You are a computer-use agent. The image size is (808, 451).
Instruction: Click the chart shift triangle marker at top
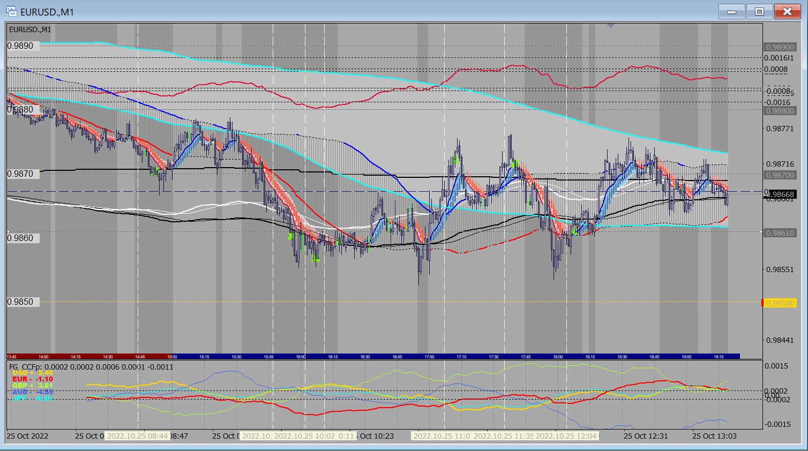pos(610,25)
